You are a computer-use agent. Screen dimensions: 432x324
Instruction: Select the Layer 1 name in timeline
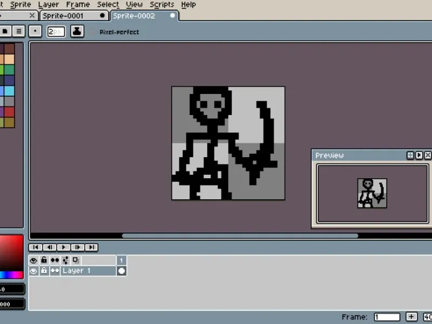(x=88, y=271)
